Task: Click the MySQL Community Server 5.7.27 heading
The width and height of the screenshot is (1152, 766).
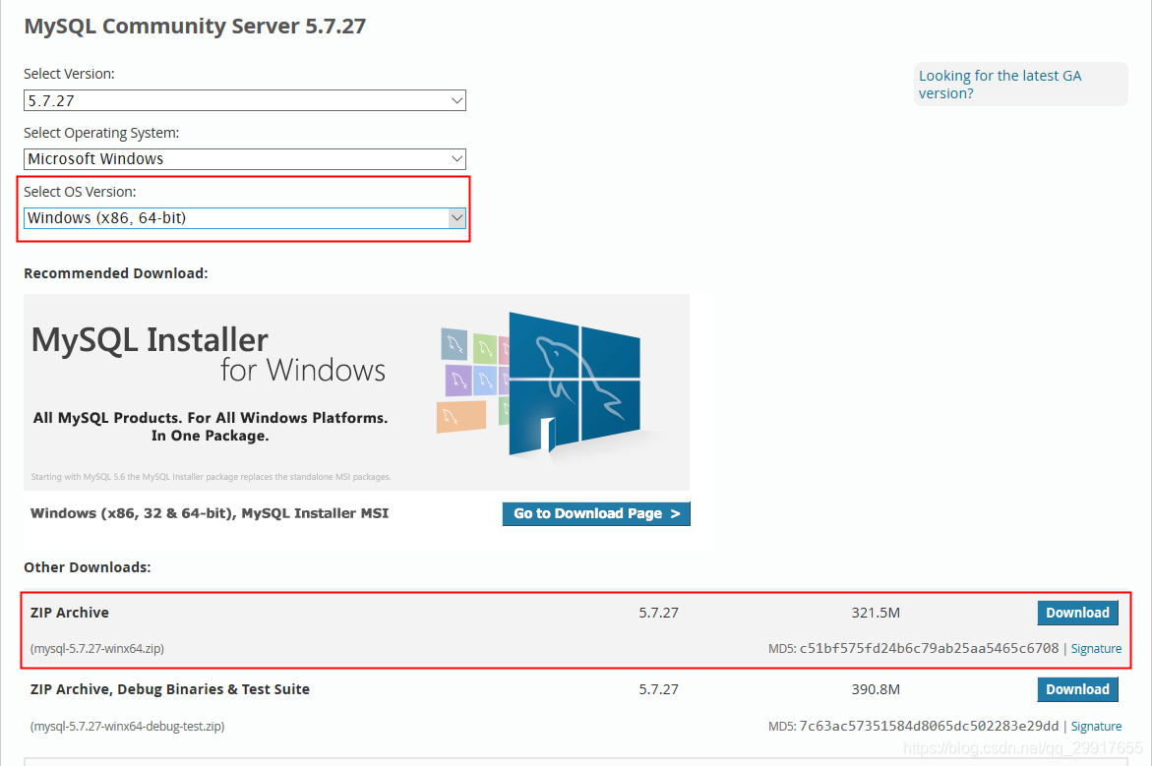Action: (x=195, y=27)
